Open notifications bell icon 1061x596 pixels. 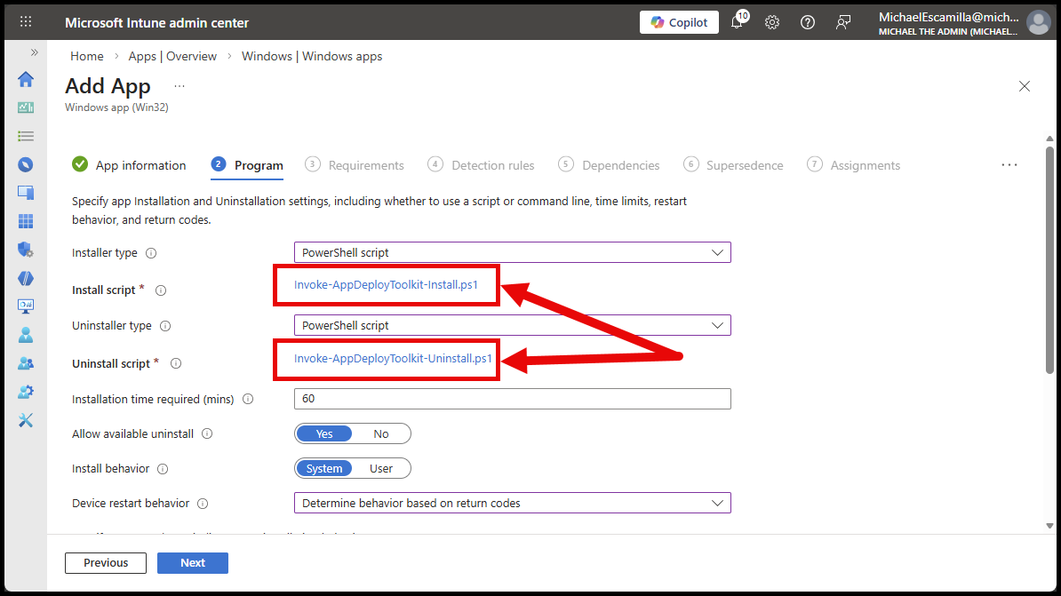(737, 22)
